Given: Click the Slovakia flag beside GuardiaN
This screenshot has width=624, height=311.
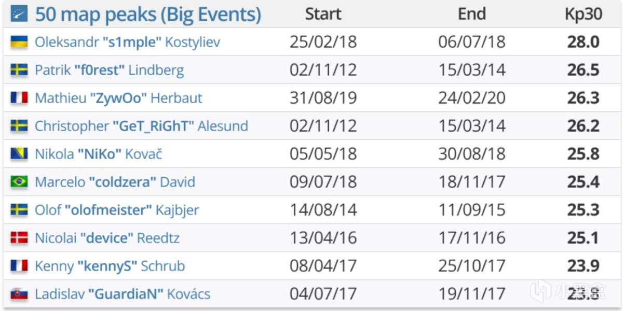Looking at the screenshot, I should [19, 294].
